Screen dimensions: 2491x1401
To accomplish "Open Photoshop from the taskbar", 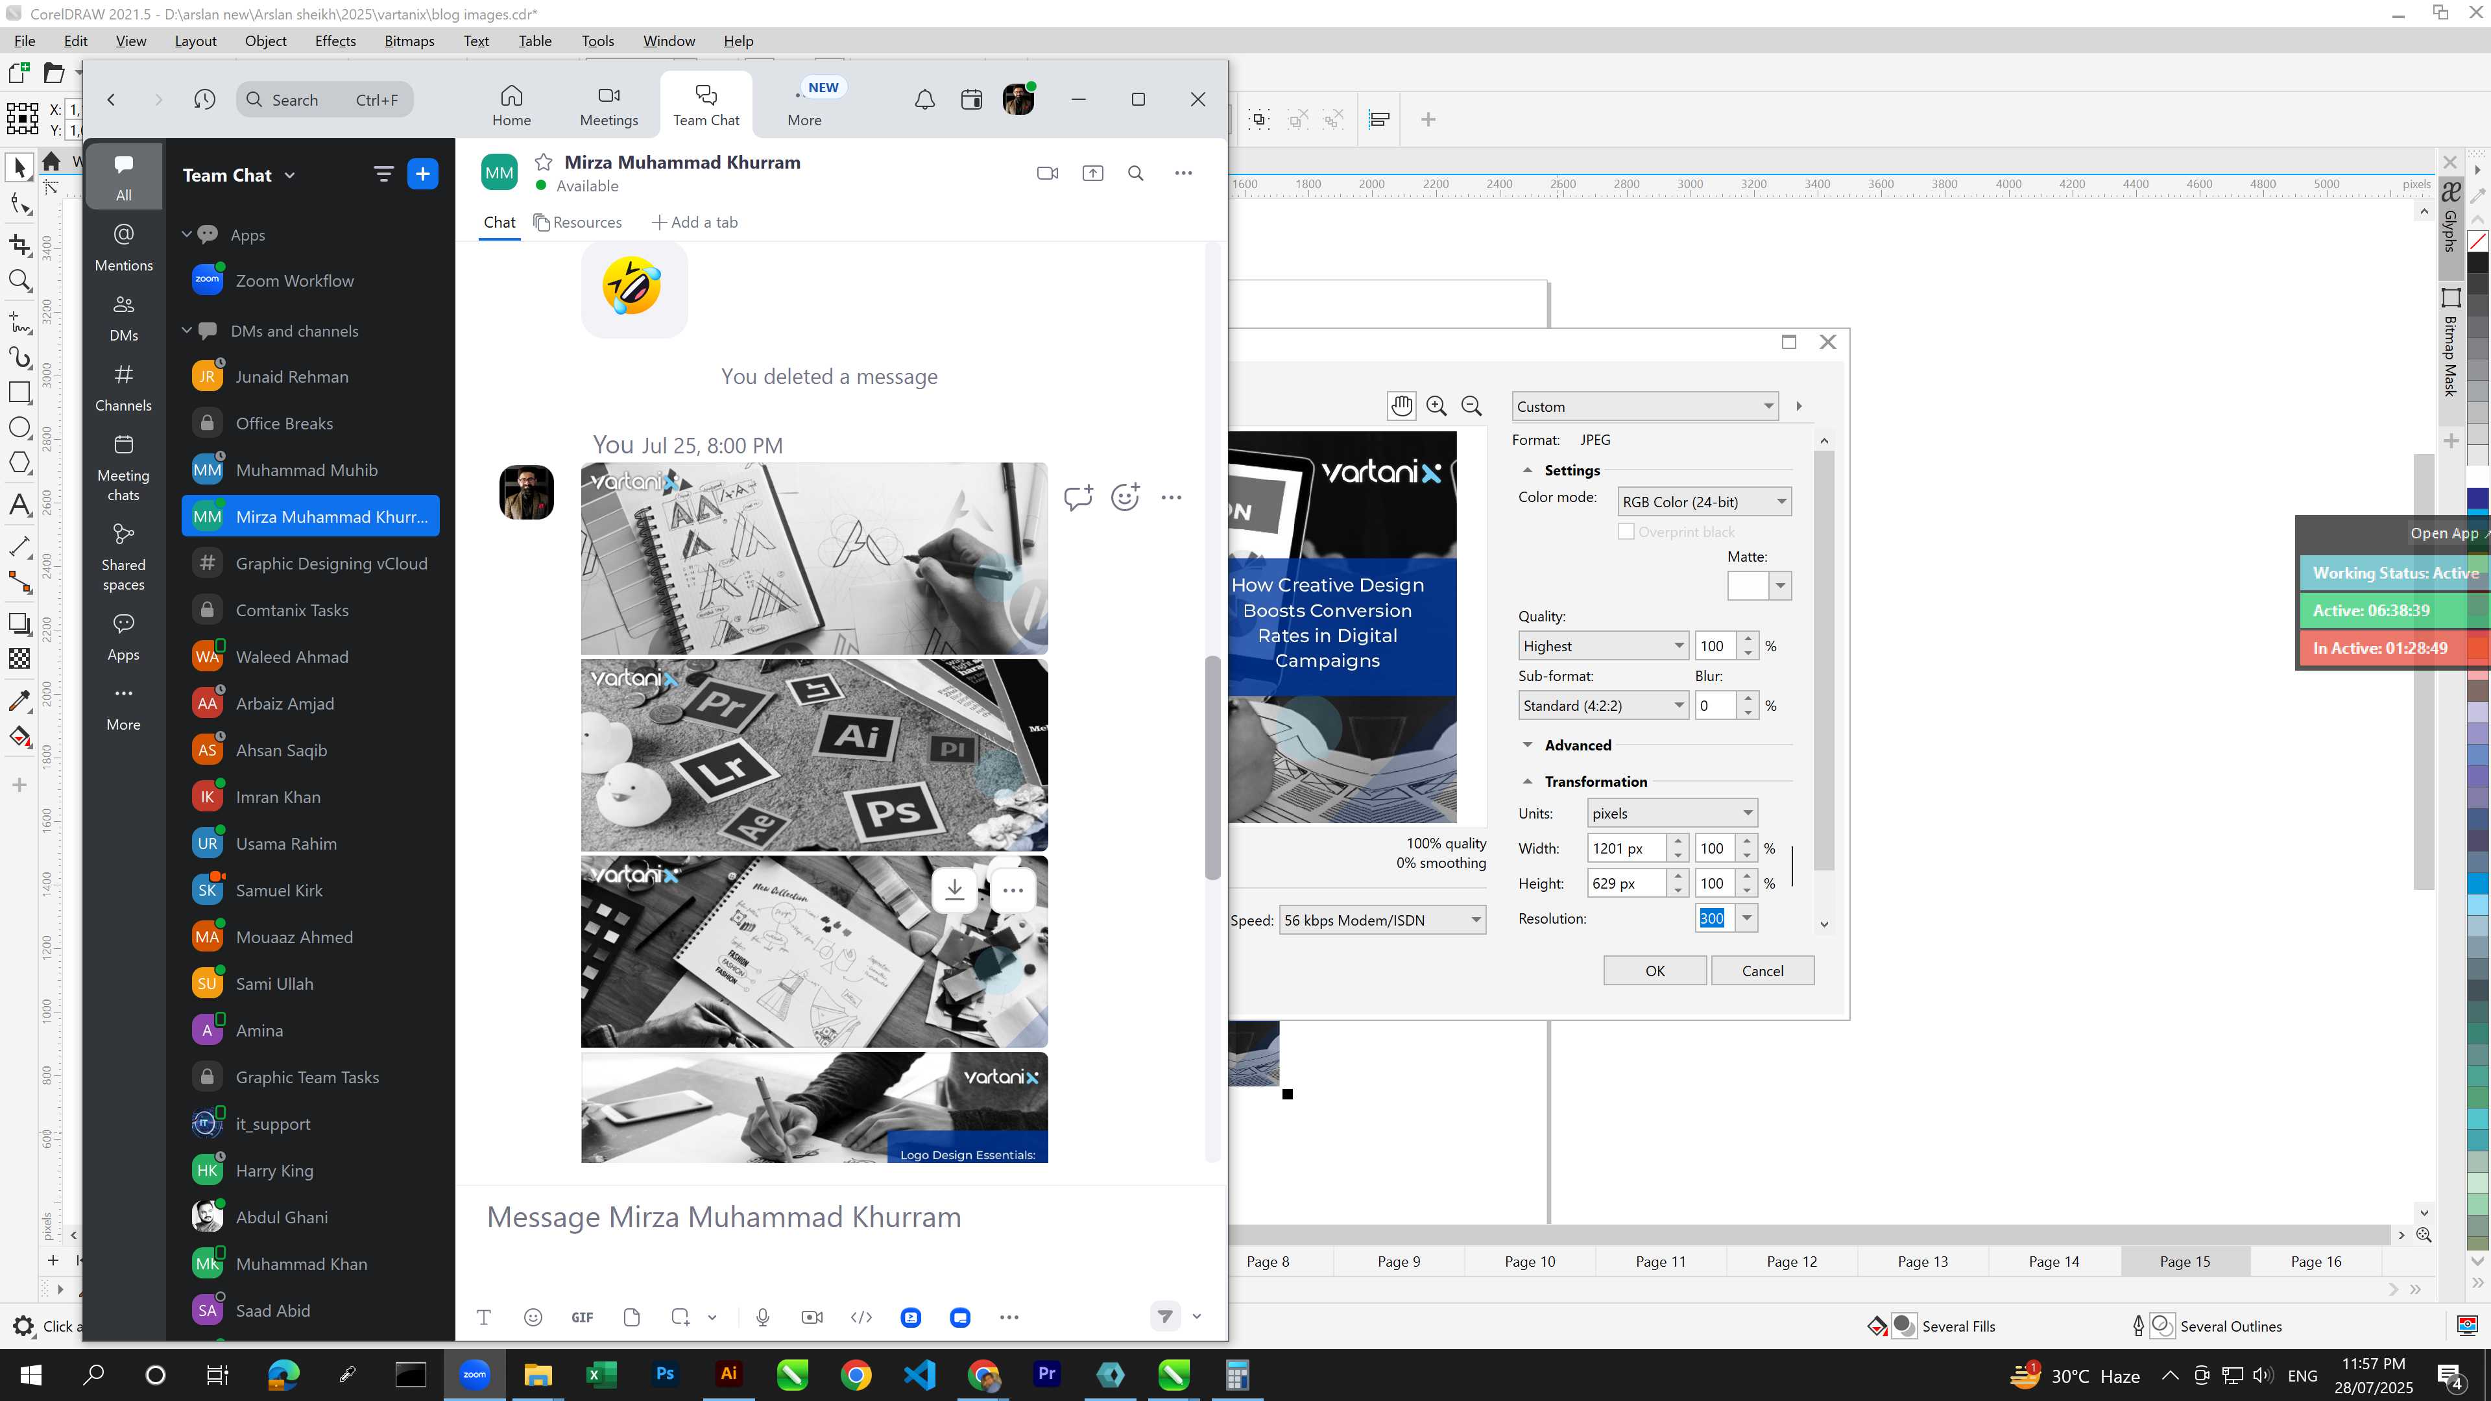I will [664, 1374].
